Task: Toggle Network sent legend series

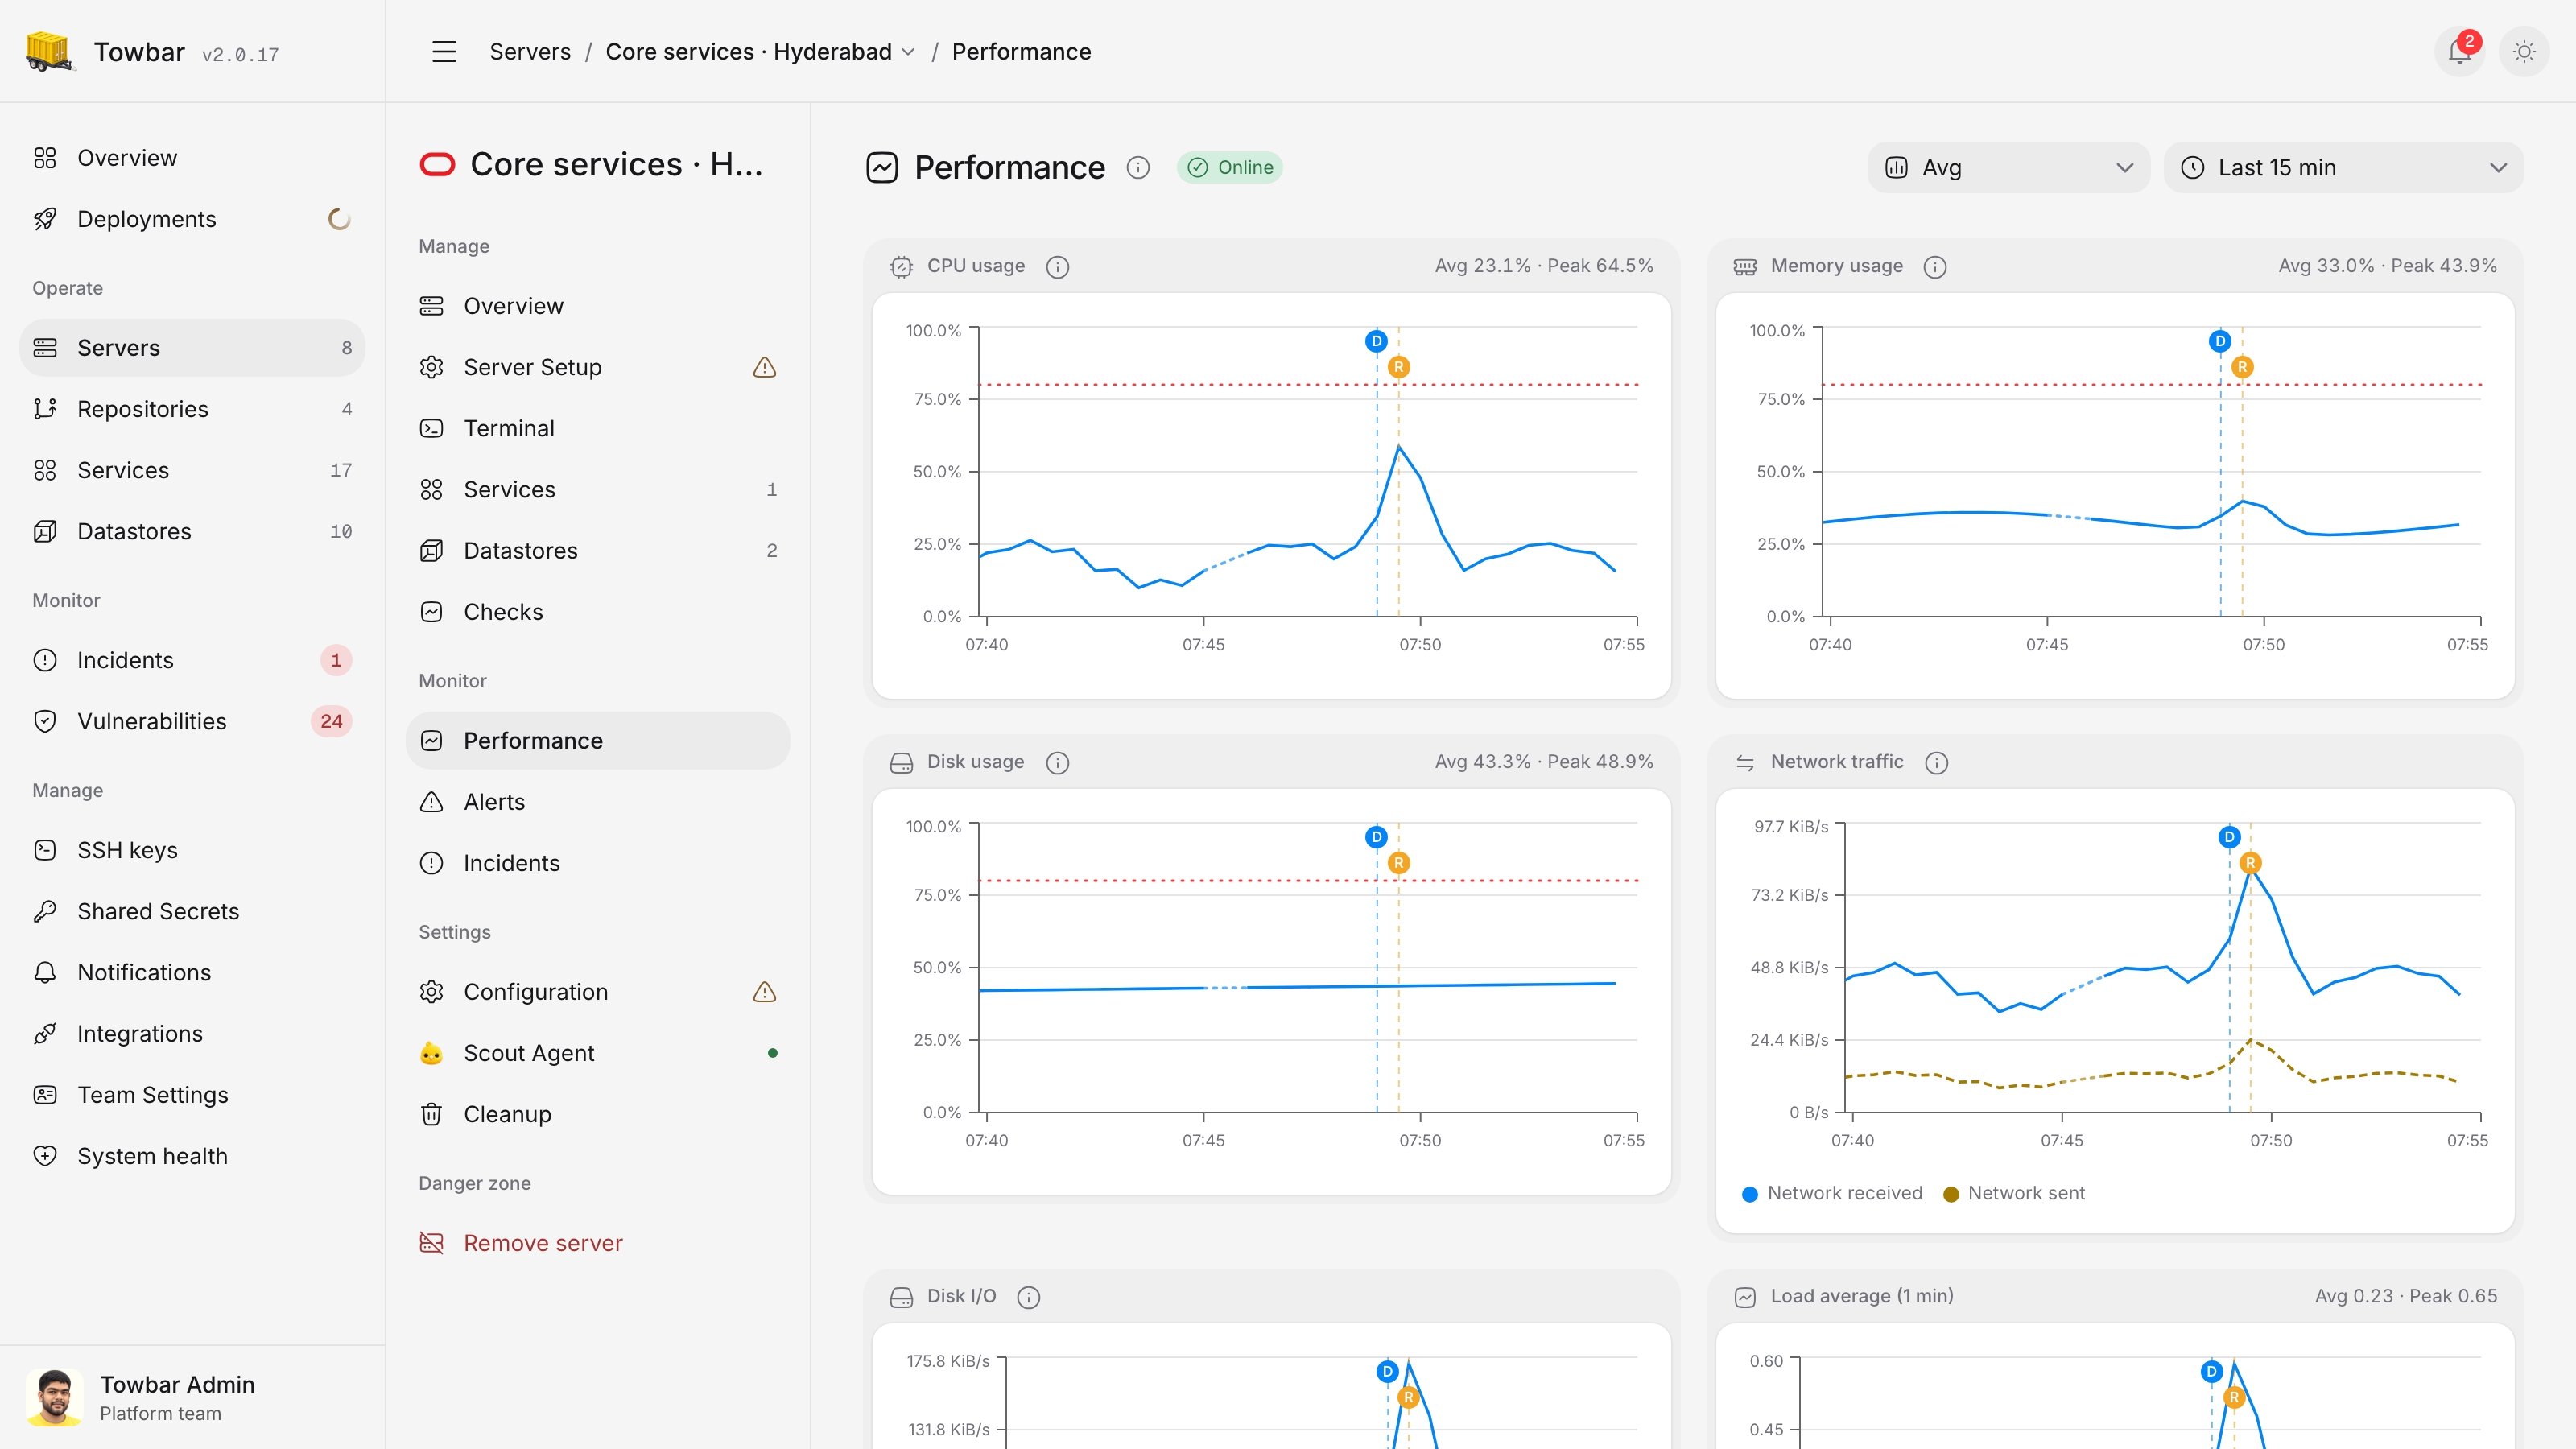Action: [x=2014, y=1194]
